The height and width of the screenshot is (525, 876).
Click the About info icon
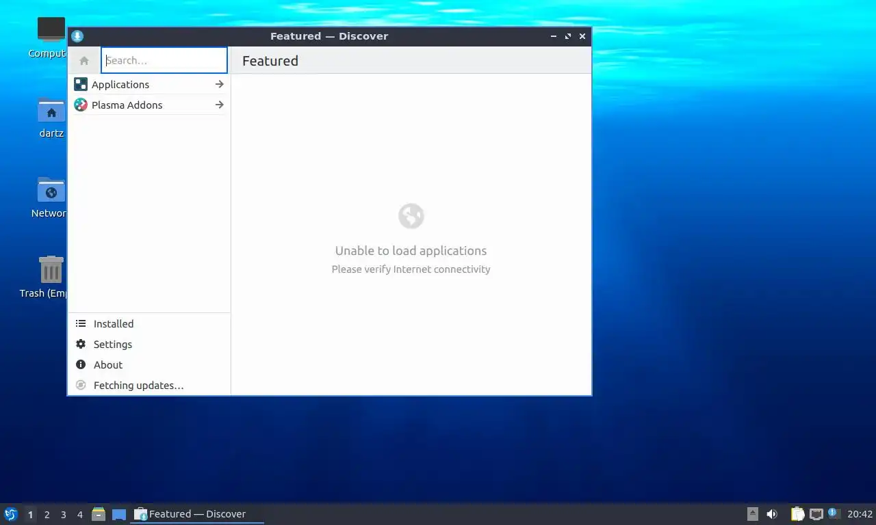tap(81, 365)
